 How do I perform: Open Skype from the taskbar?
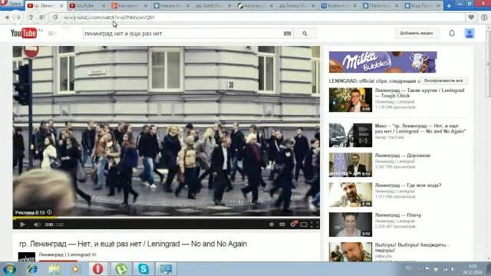143,269
